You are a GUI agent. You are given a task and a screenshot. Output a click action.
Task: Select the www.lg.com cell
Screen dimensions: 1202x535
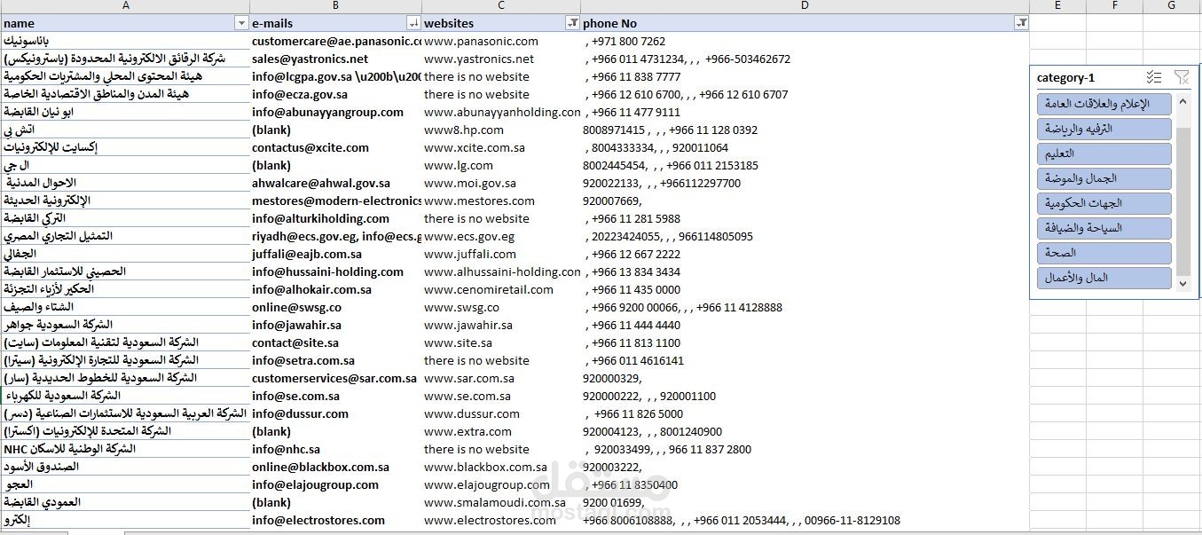point(501,165)
